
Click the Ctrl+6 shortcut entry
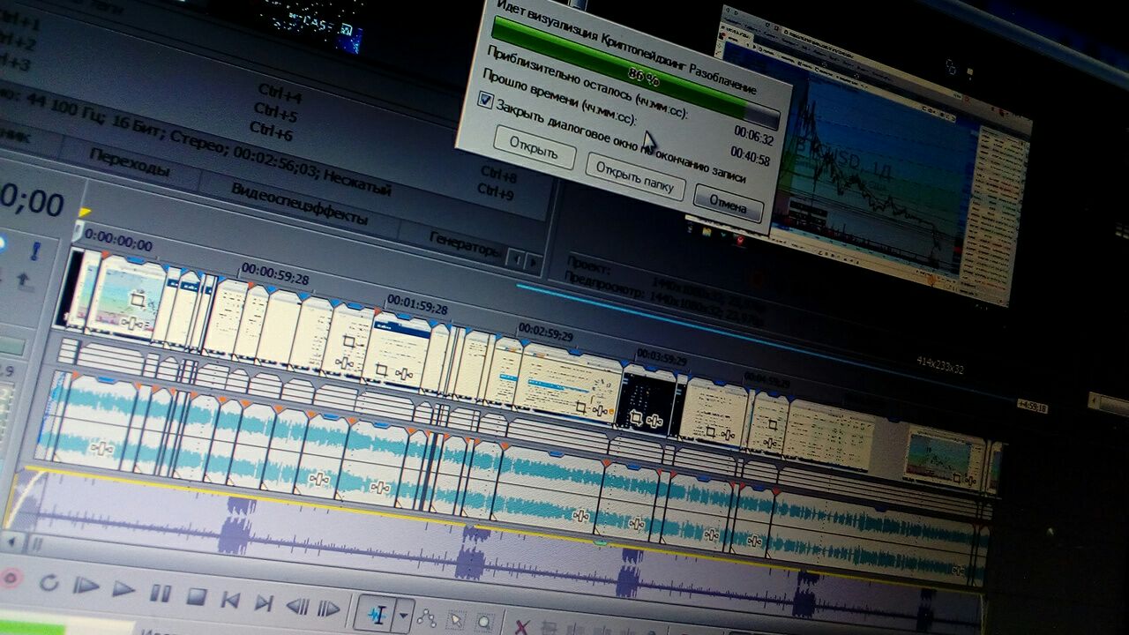coord(270,131)
